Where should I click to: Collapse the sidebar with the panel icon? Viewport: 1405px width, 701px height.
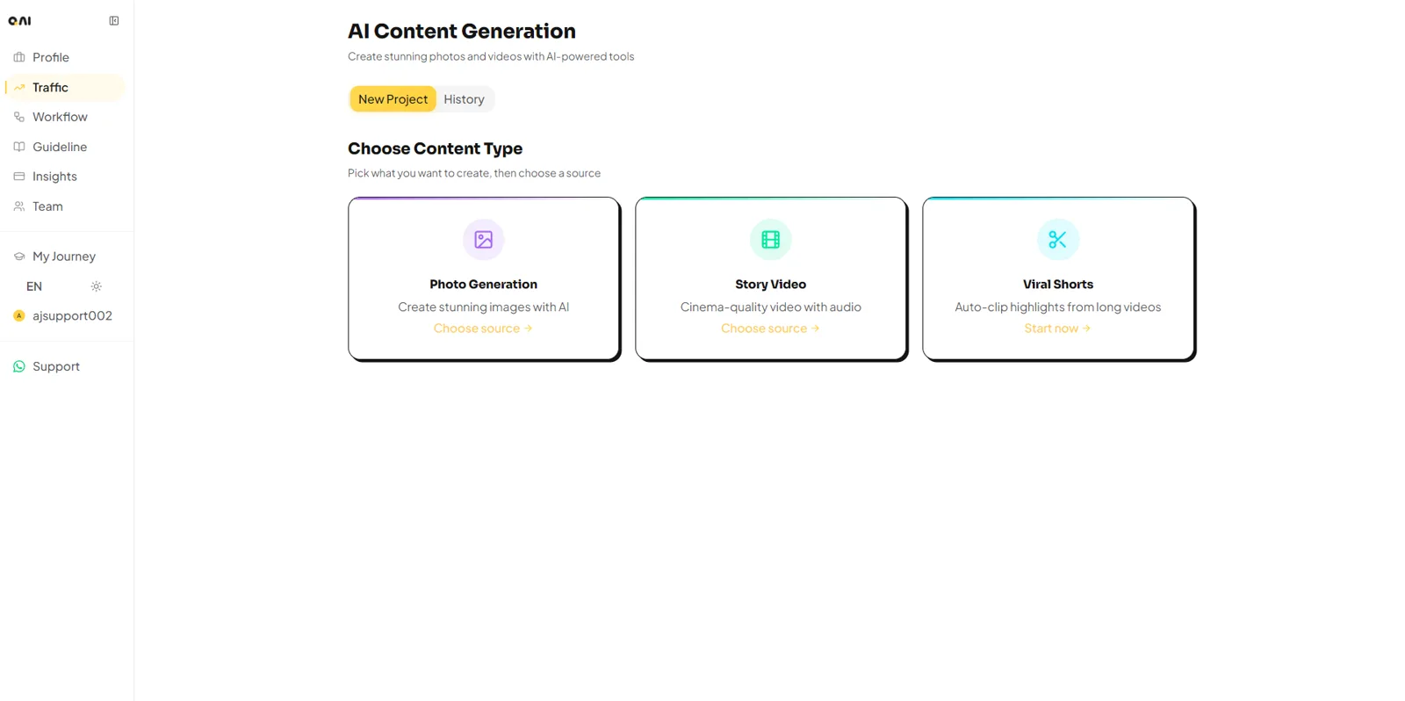(x=114, y=21)
